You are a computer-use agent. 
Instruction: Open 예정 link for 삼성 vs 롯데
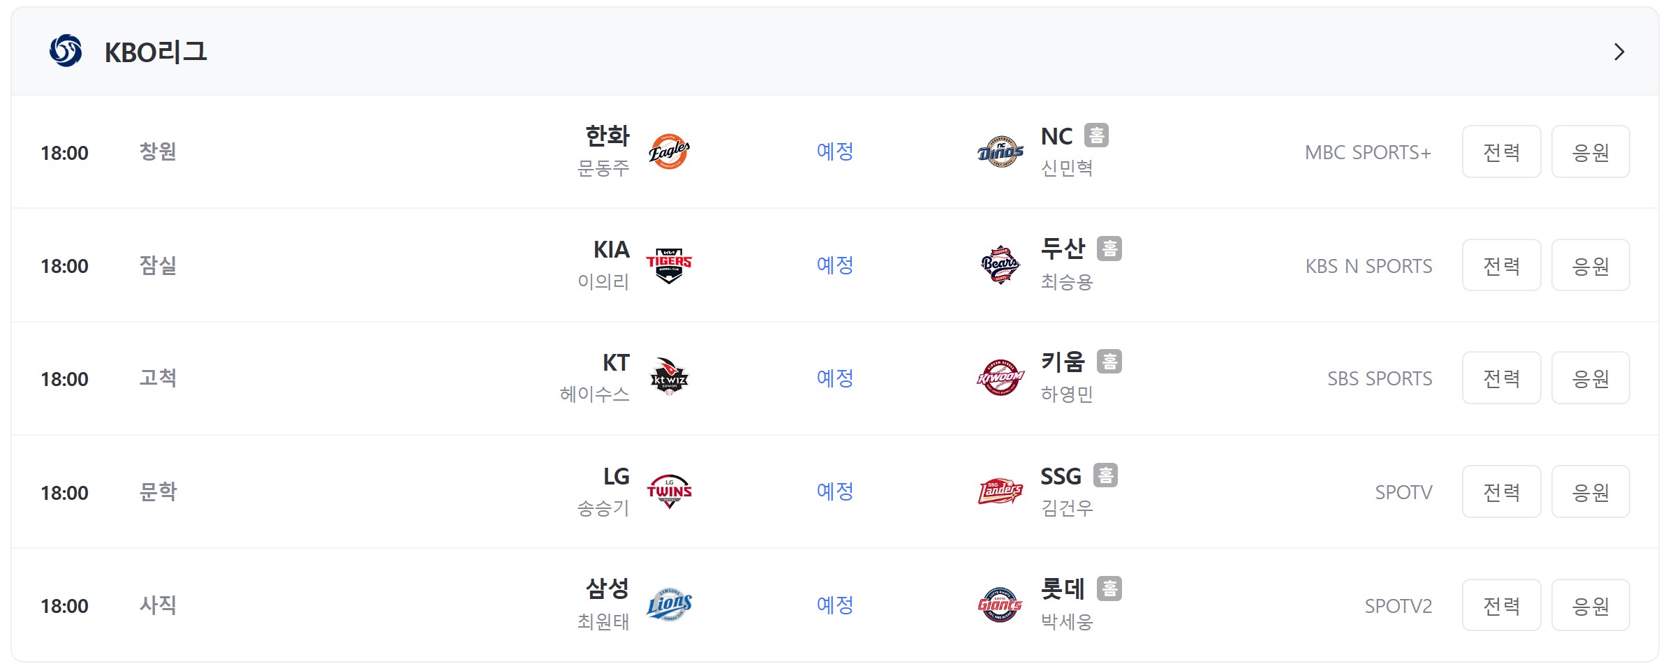pyautogui.click(x=835, y=605)
